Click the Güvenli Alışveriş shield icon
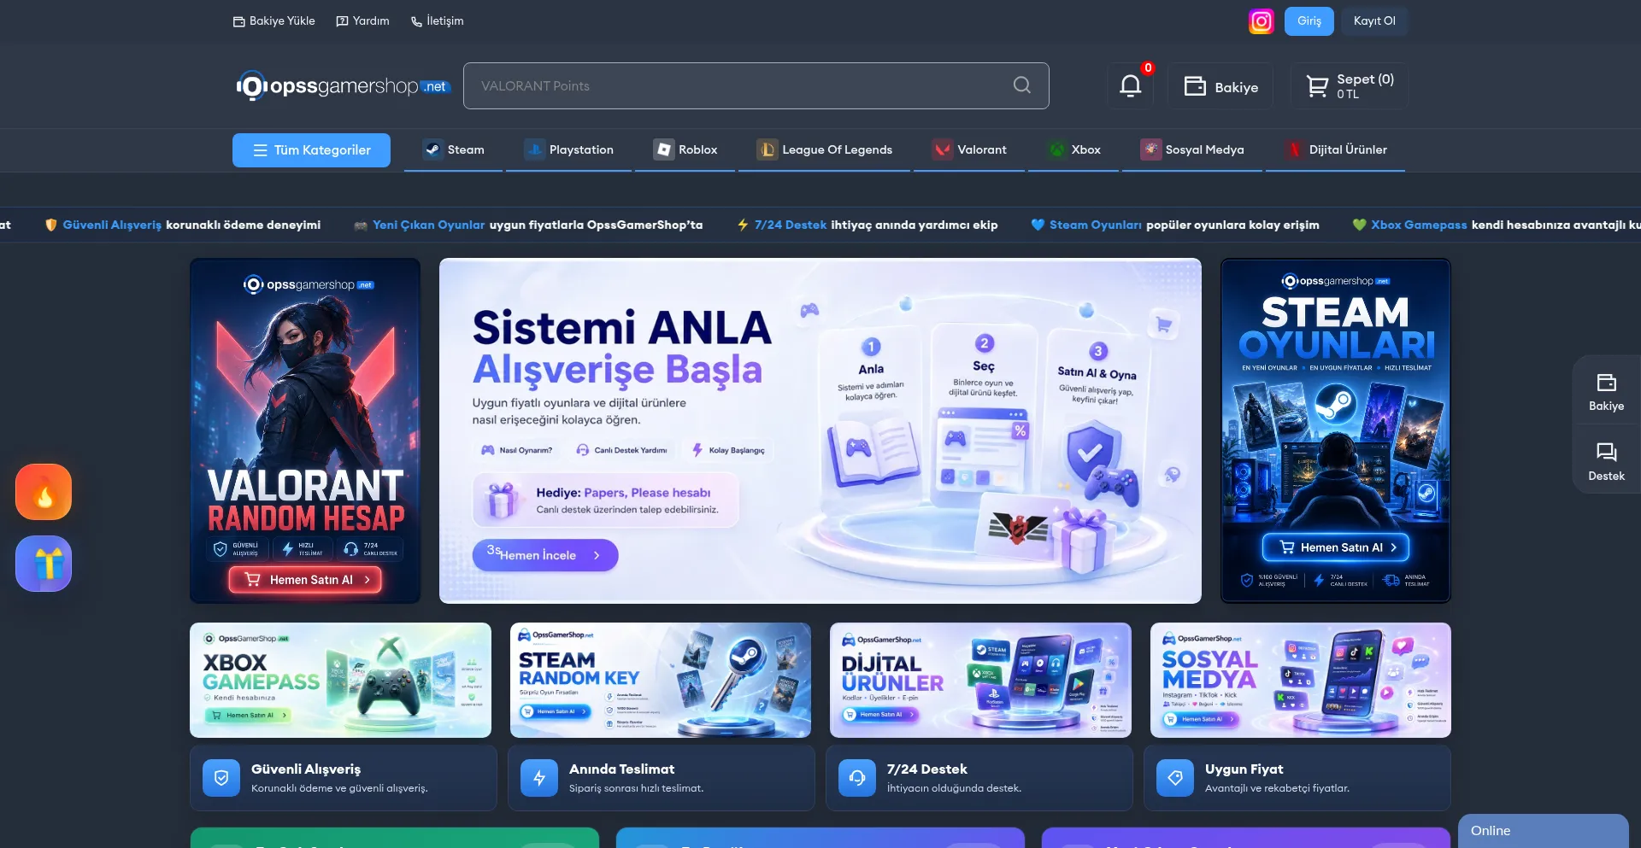This screenshot has height=848, width=1641. point(221,778)
